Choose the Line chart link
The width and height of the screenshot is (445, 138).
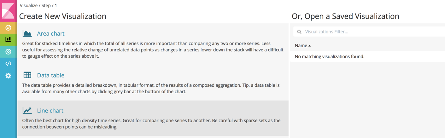tap(50, 111)
